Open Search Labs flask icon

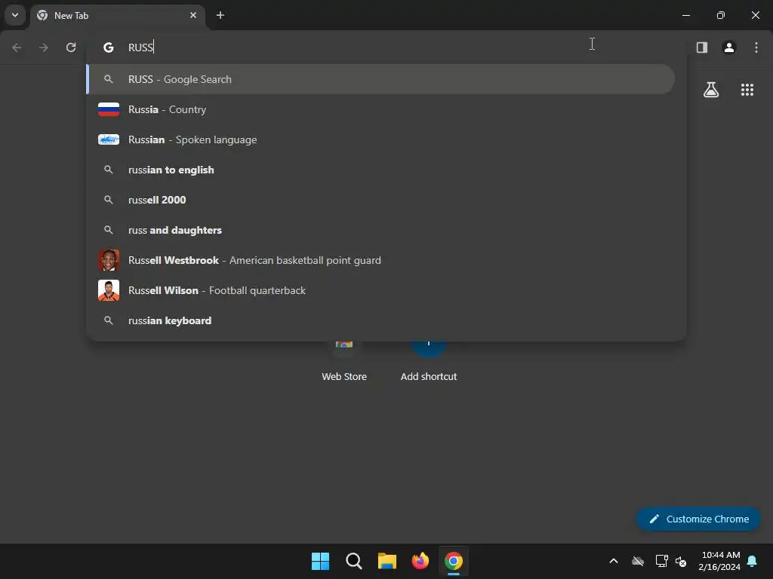711,90
